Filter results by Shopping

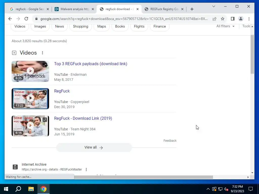pos(81,26)
